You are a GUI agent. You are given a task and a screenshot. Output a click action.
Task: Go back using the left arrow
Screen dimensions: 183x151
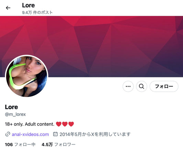click(8, 8)
